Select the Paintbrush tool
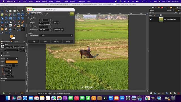The width and height of the screenshot is (181, 102). 19,22
